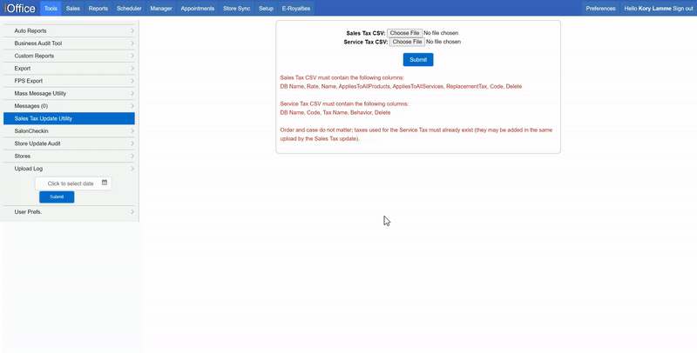Open the Tools menu tab
The width and height of the screenshot is (697, 353).
click(x=51, y=9)
